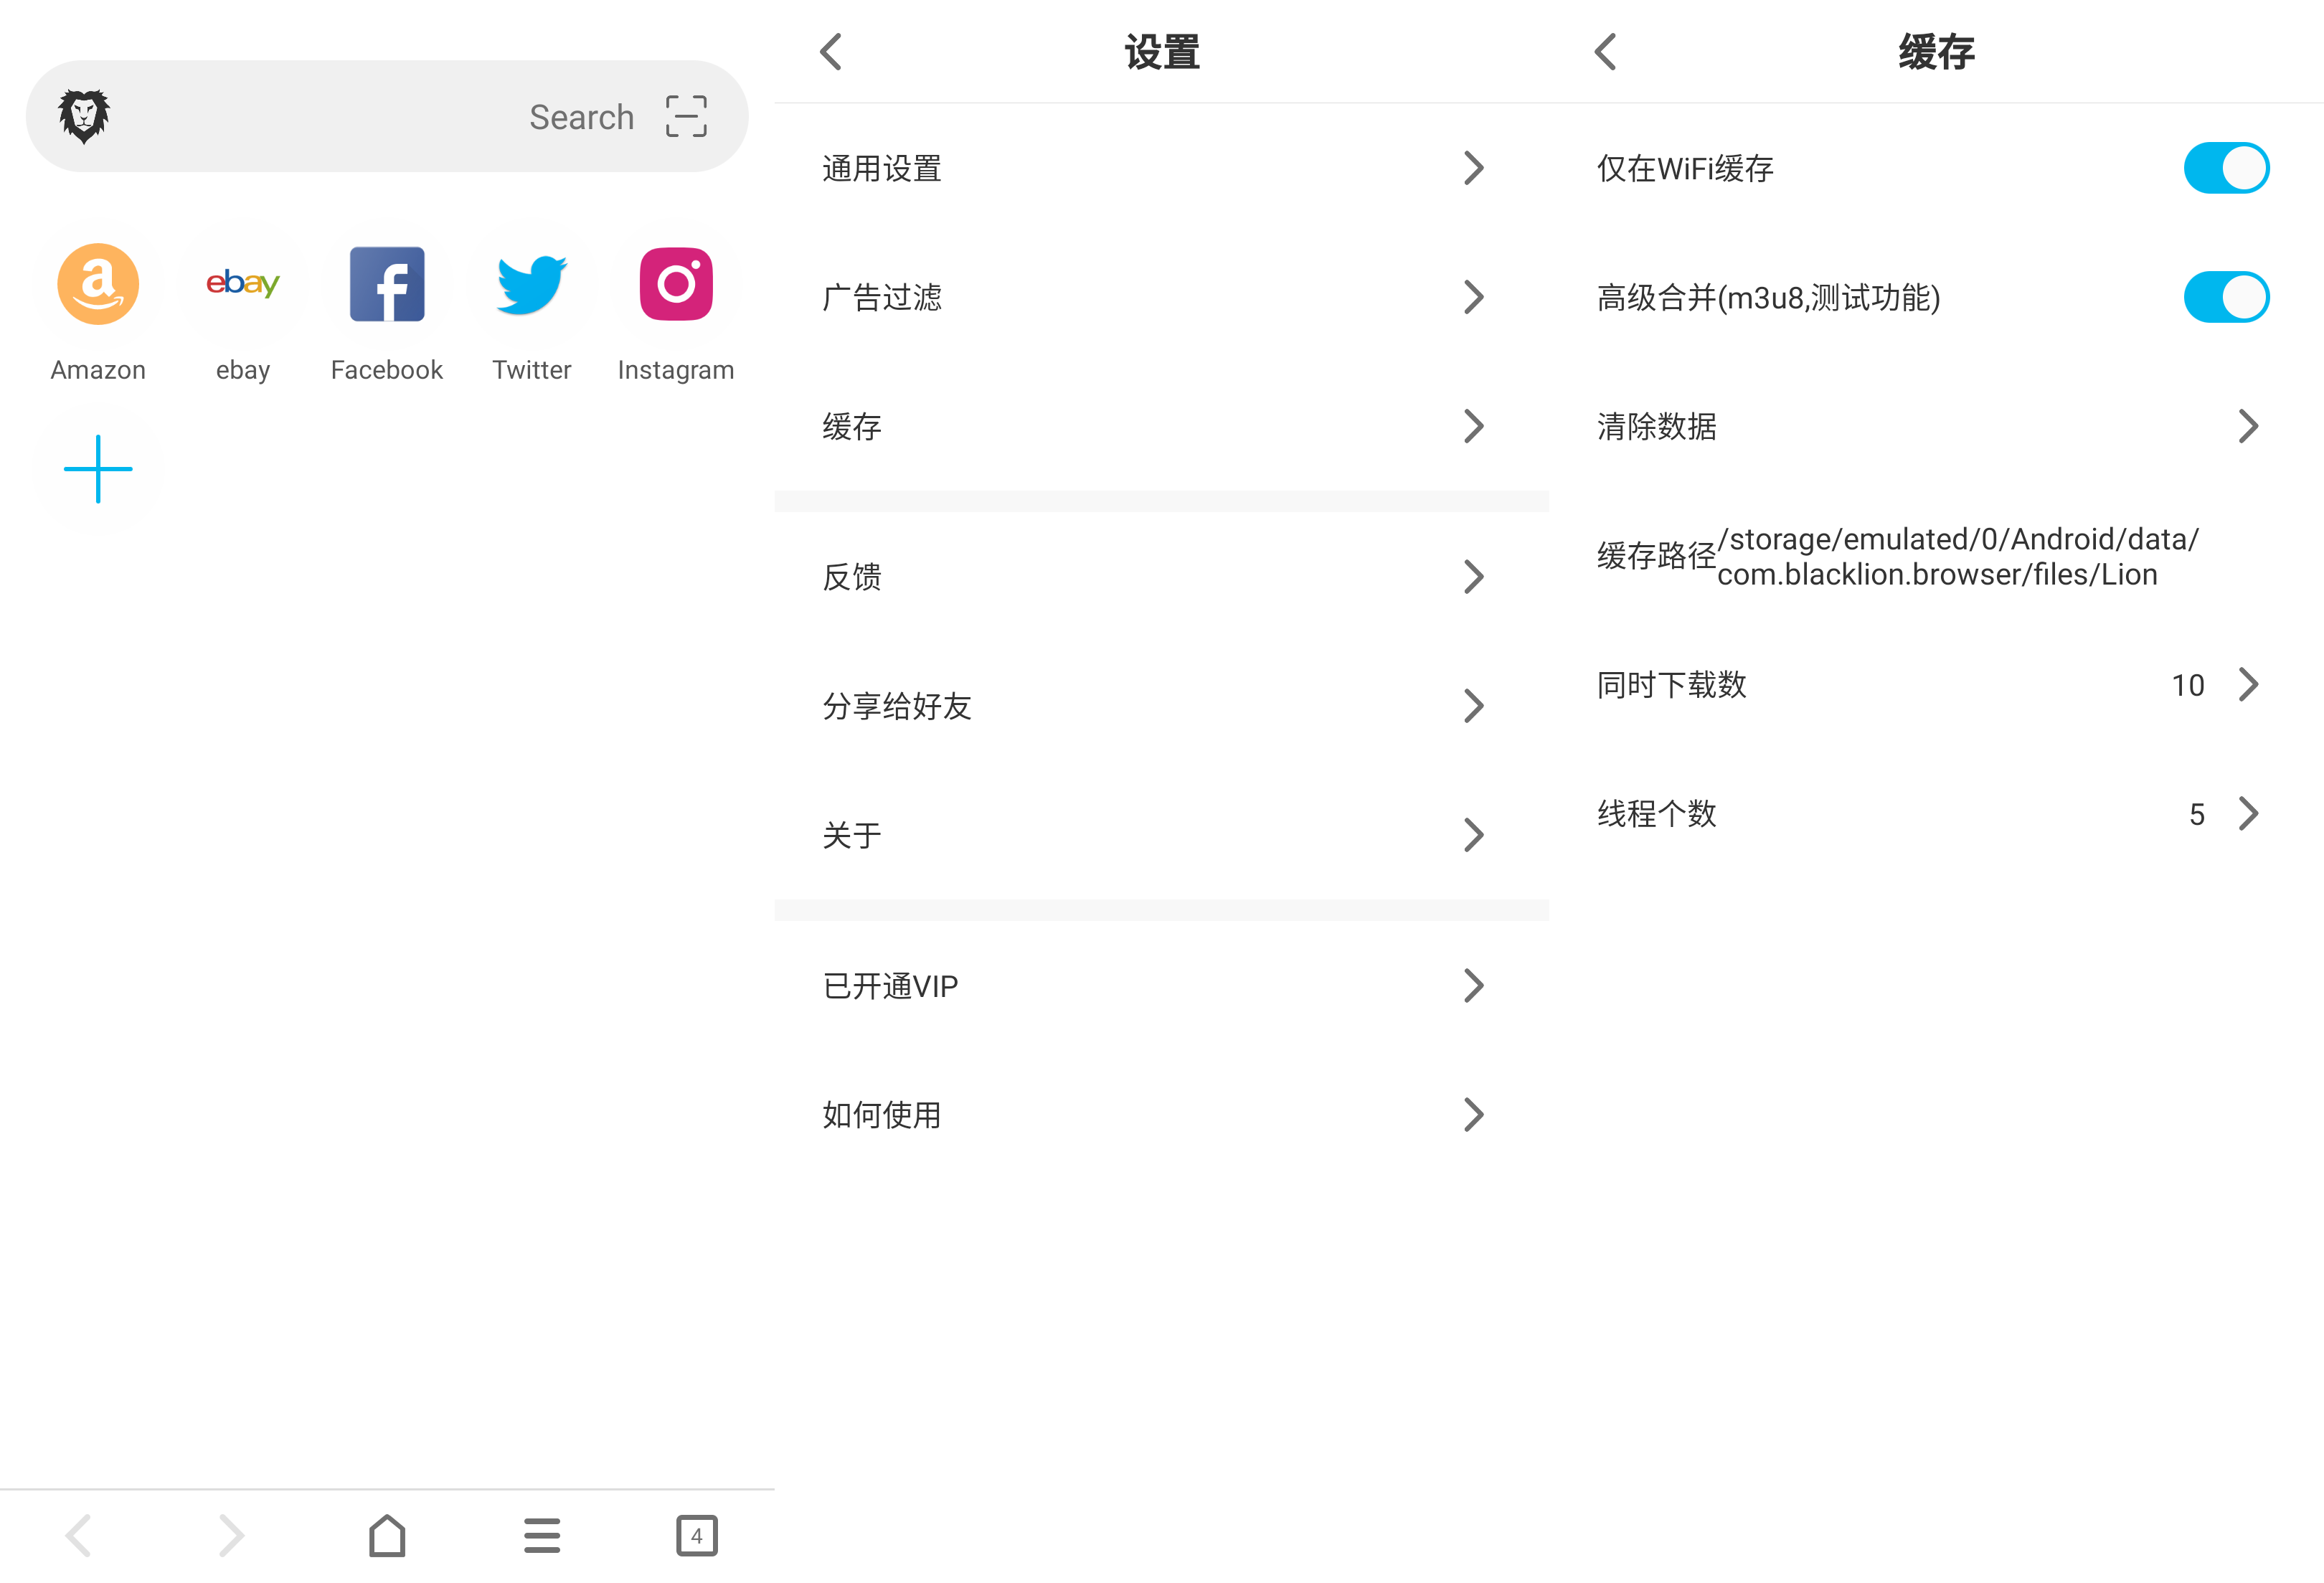Open the hamburger menu in bottom bar

542,1535
